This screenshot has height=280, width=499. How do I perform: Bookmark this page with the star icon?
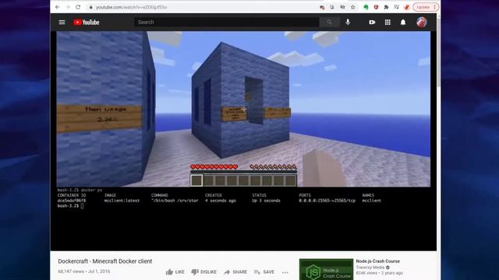(353, 7)
